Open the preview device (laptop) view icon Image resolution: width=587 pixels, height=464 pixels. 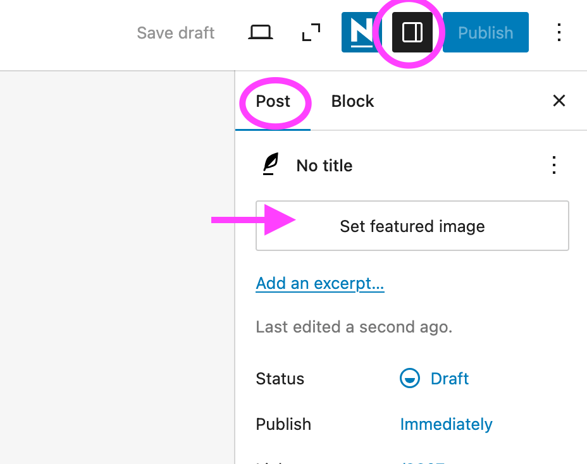tap(260, 32)
